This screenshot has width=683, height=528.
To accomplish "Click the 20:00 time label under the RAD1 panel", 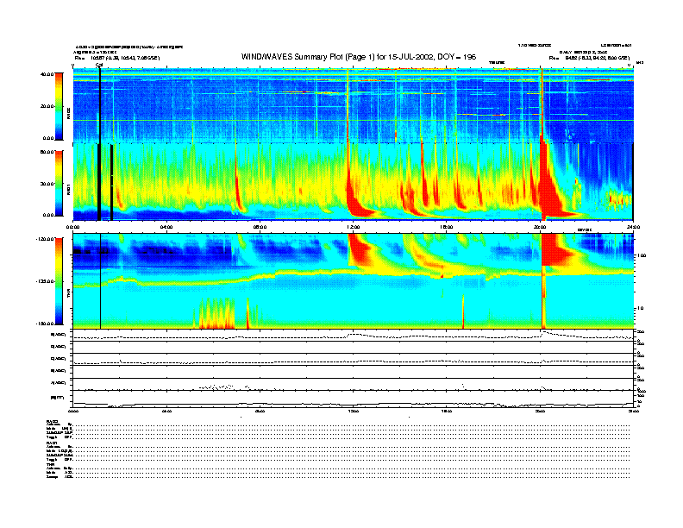I will (x=540, y=227).
